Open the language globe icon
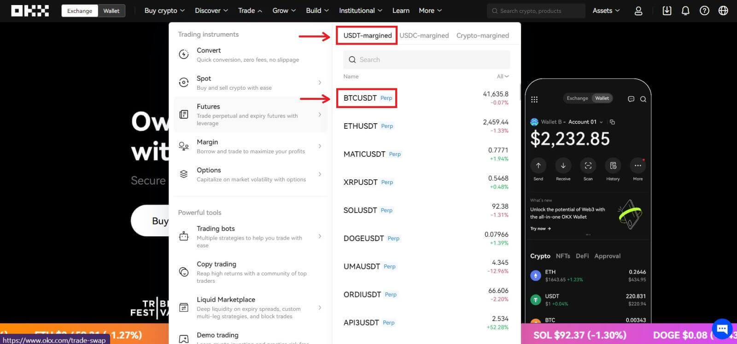 pyautogui.click(x=723, y=11)
